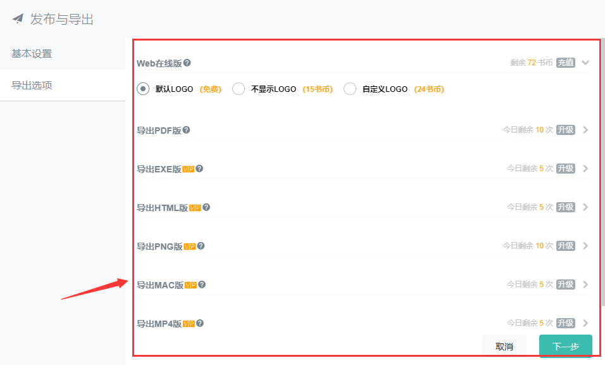Click help icon beside 导出PNG版
The image size is (605, 365).
pos(201,246)
